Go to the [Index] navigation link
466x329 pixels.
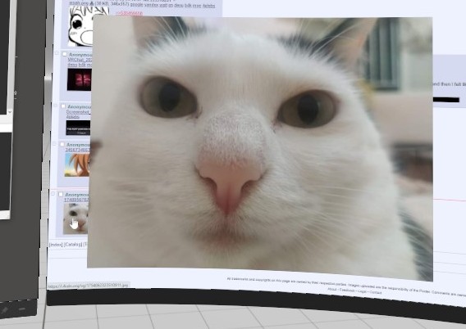(x=56, y=245)
